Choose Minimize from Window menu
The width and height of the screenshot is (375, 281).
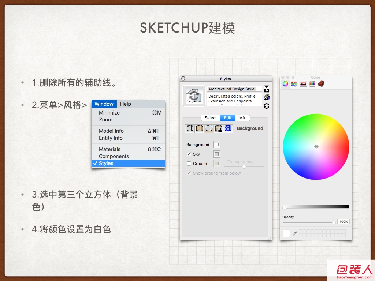pyautogui.click(x=129, y=113)
